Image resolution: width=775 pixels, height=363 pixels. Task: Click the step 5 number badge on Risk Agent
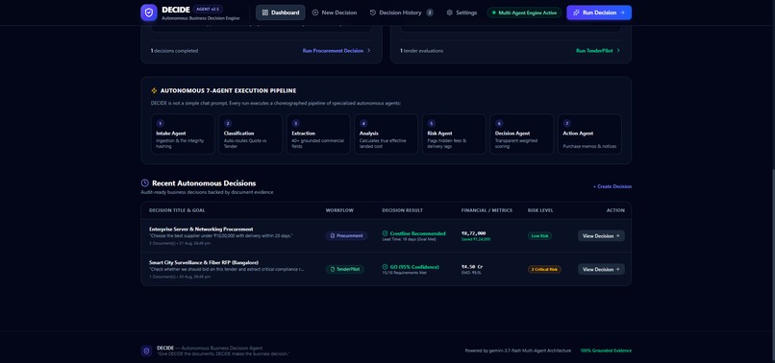(x=432, y=124)
